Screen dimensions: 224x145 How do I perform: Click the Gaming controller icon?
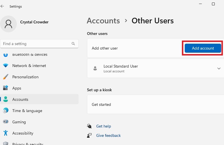pyautogui.click(x=6, y=122)
